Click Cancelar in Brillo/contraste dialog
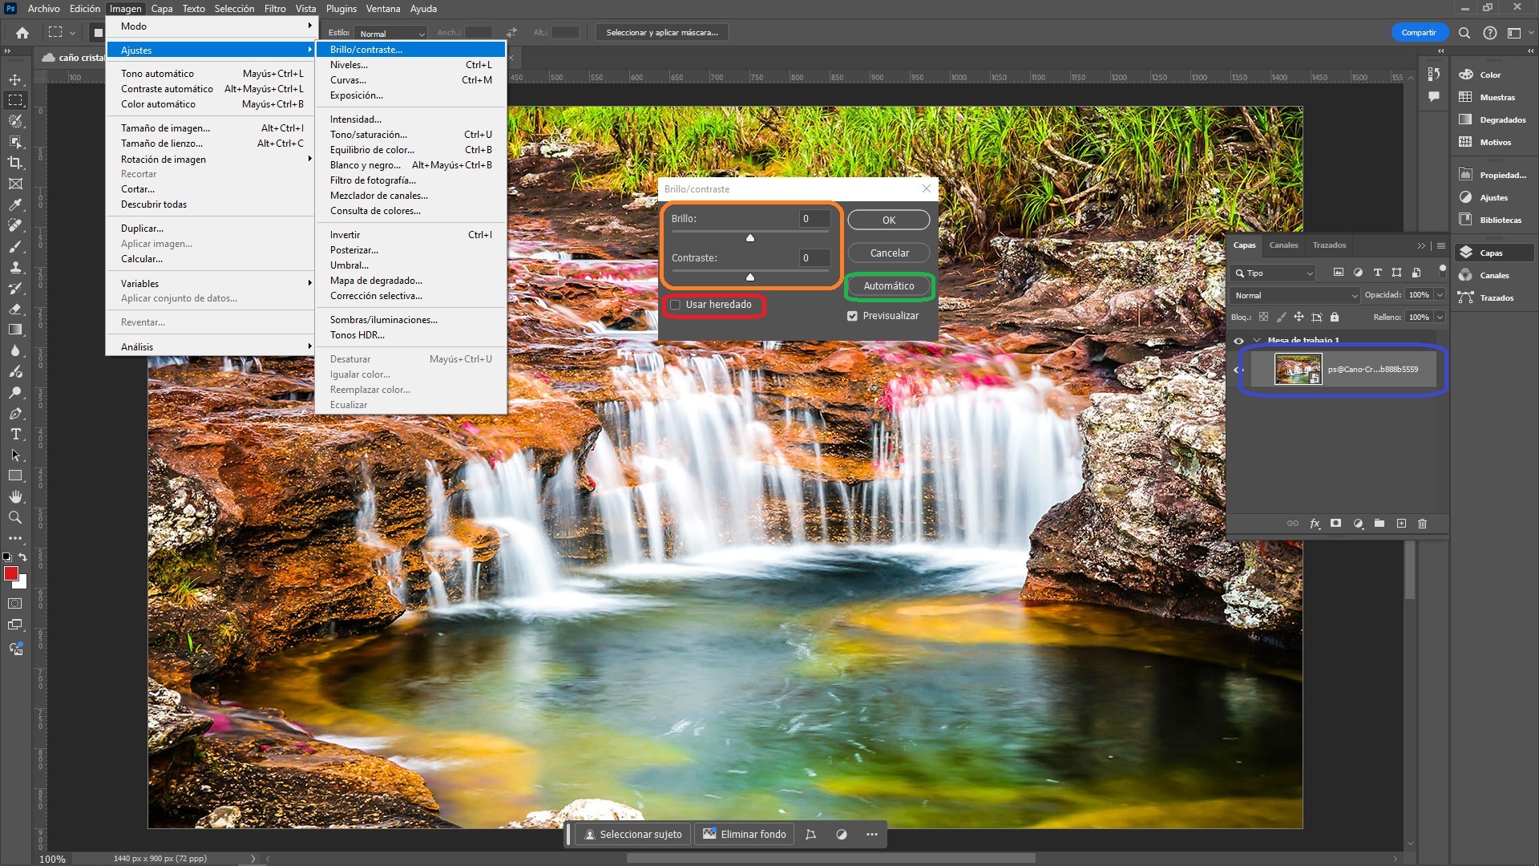 889,253
